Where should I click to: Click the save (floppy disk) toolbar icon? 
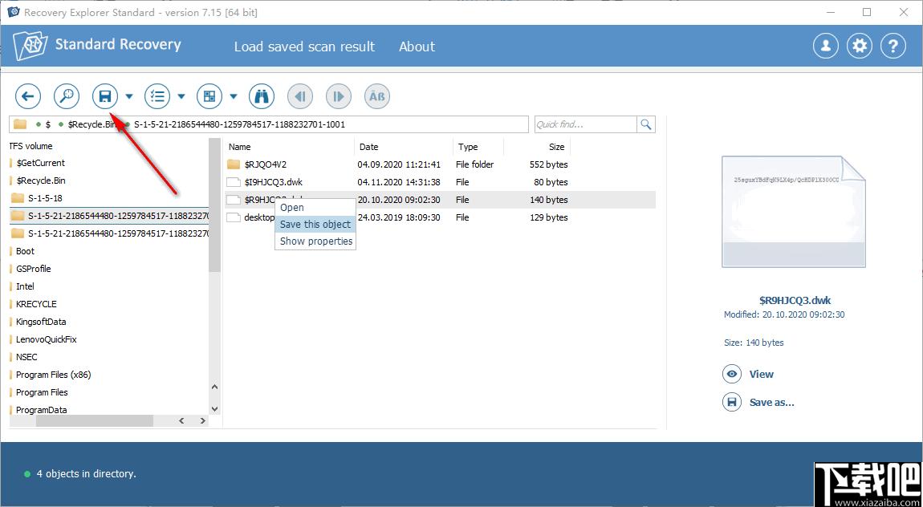coord(105,96)
